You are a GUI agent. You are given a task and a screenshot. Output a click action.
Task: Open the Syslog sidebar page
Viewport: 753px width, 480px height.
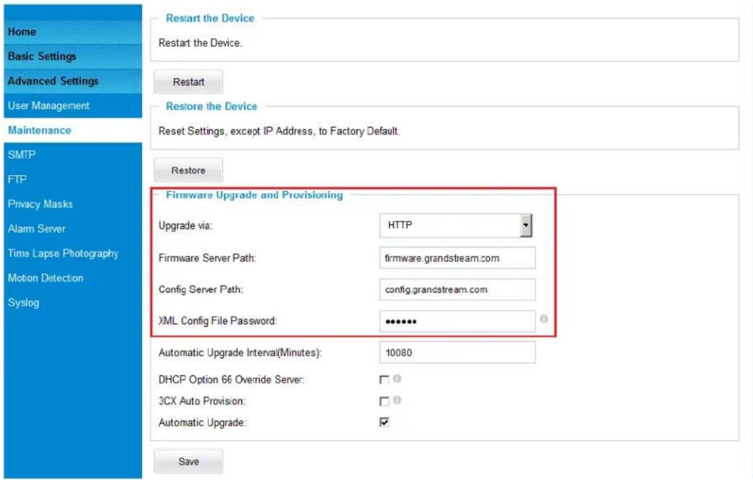pos(71,303)
